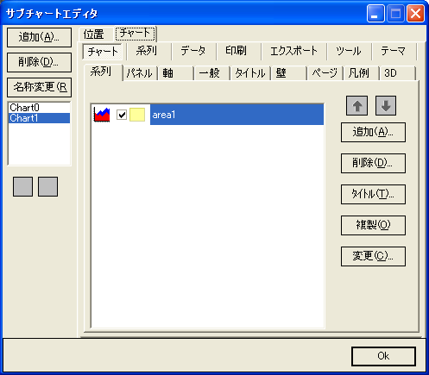Select Chart1 in the chart list
429x375 pixels.
point(39,118)
